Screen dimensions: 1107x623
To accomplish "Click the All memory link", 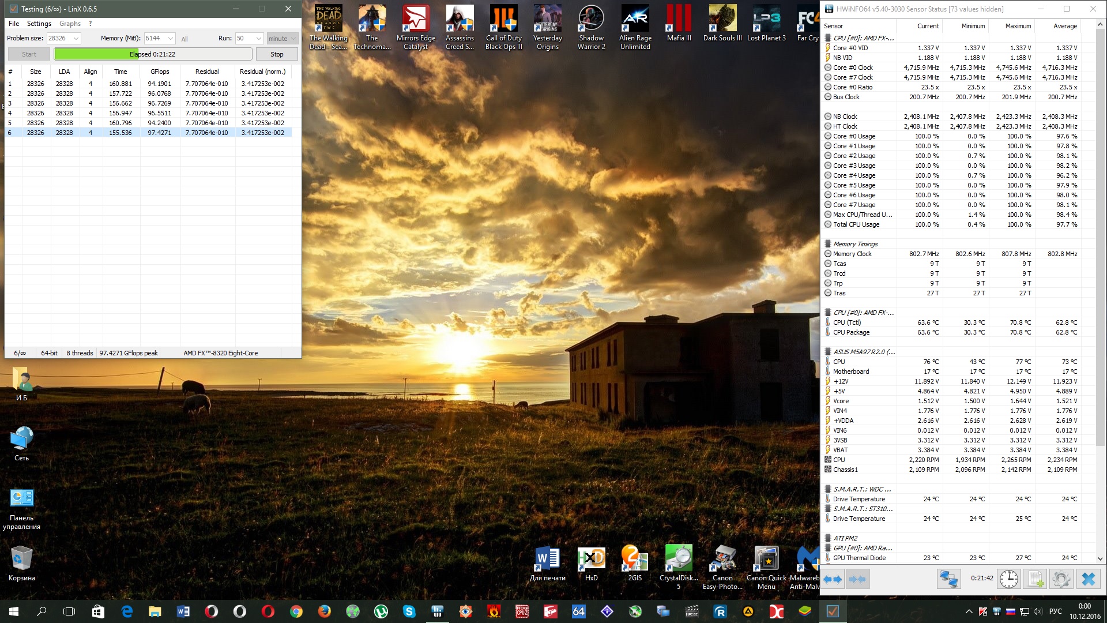I will [184, 39].
